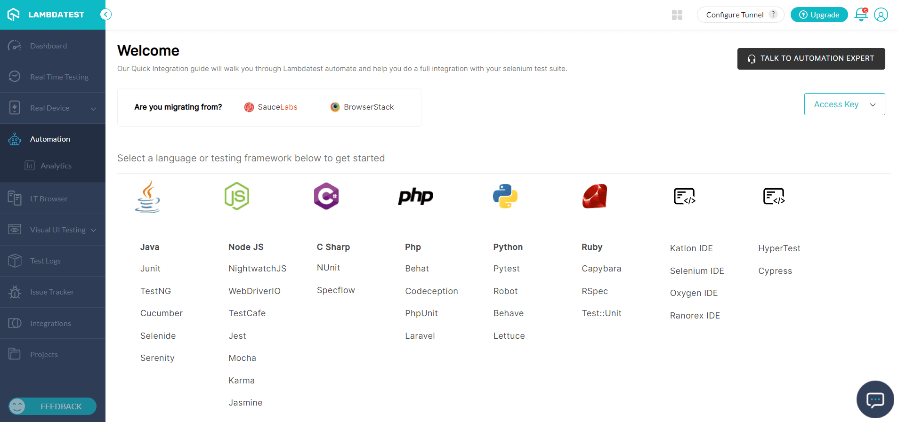Open the notifications bell icon
The height and width of the screenshot is (422, 898).
tap(861, 15)
